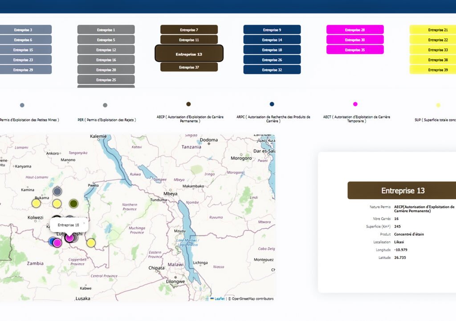Click the magenta marker under the Entreprise 18 popup
The image size is (456, 321).
pyautogui.click(x=69, y=238)
